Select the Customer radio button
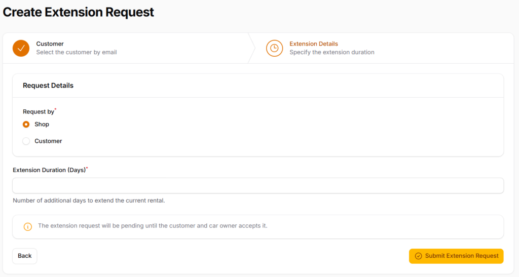Image resolution: width=519 pixels, height=277 pixels. coord(26,141)
